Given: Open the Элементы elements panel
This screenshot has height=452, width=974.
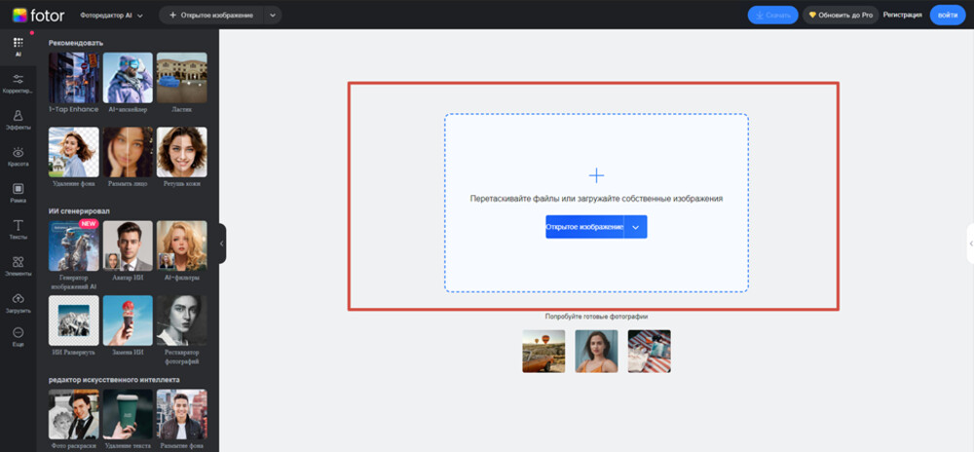Looking at the screenshot, I should pyautogui.click(x=18, y=265).
